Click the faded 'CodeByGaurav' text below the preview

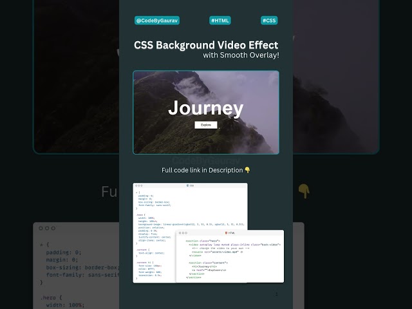pyautogui.click(x=206, y=160)
